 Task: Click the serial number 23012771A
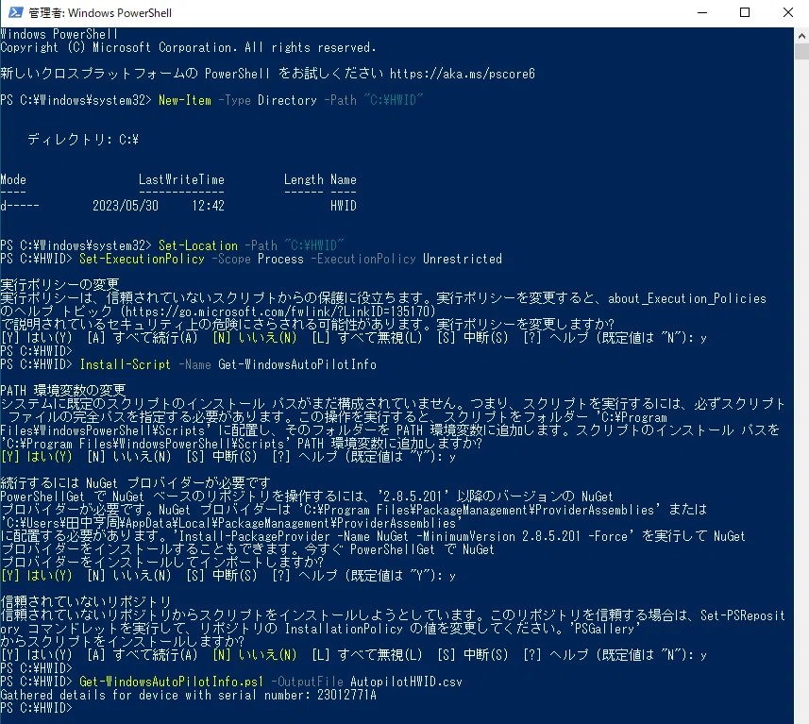346,695
